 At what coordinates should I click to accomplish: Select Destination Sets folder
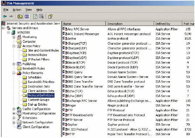[x=39, y=86]
